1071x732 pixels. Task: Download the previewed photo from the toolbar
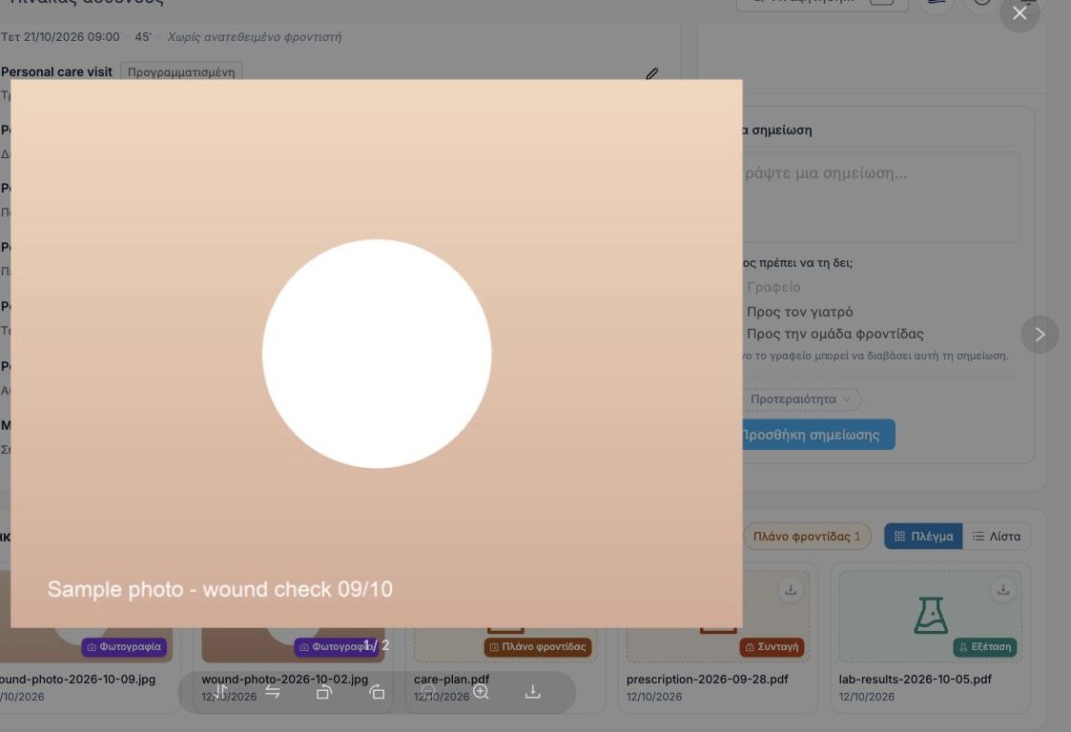pyautogui.click(x=533, y=692)
